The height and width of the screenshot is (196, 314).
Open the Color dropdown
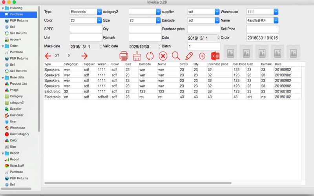point(99,20)
